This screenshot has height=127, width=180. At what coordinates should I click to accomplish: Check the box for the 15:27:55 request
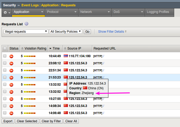[x=5, y=99]
